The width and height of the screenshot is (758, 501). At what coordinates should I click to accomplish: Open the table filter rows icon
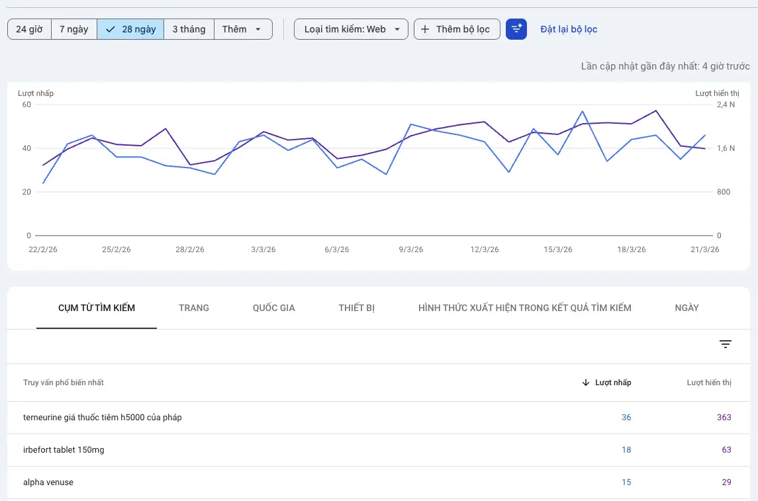726,344
